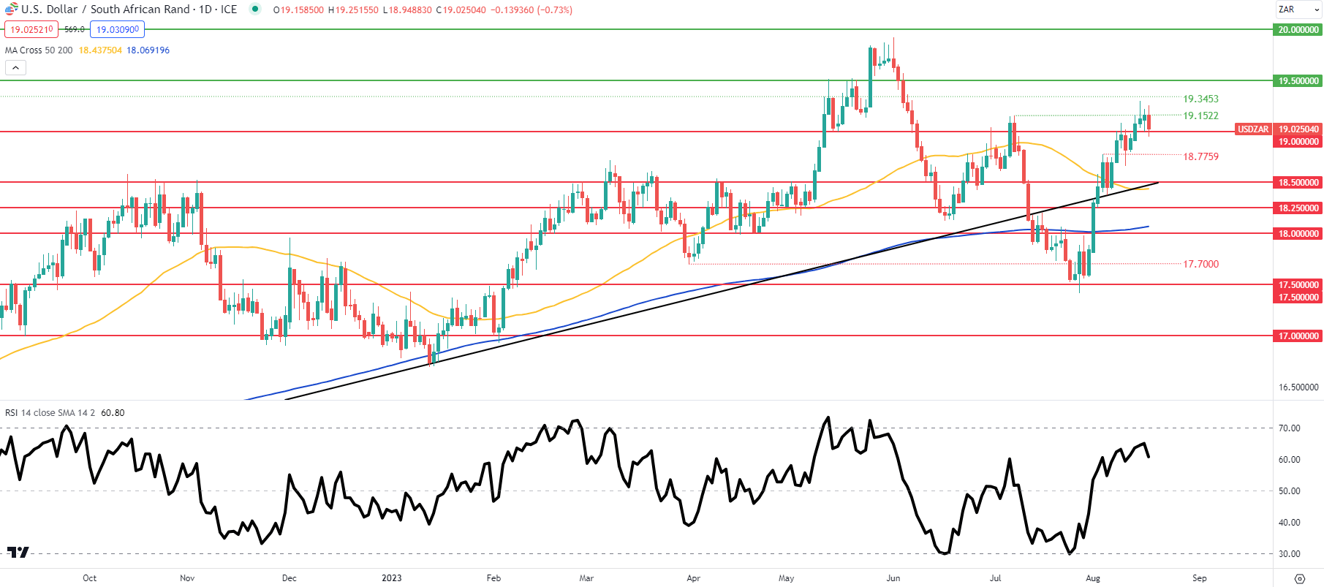Click the MA 50 value 18.437504

click(x=100, y=50)
